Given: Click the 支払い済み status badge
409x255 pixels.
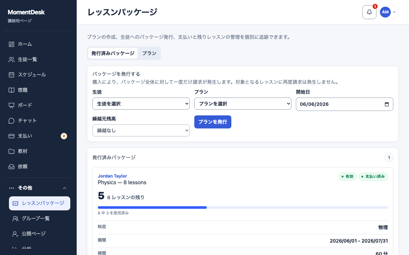Looking at the screenshot, I should (373, 176).
